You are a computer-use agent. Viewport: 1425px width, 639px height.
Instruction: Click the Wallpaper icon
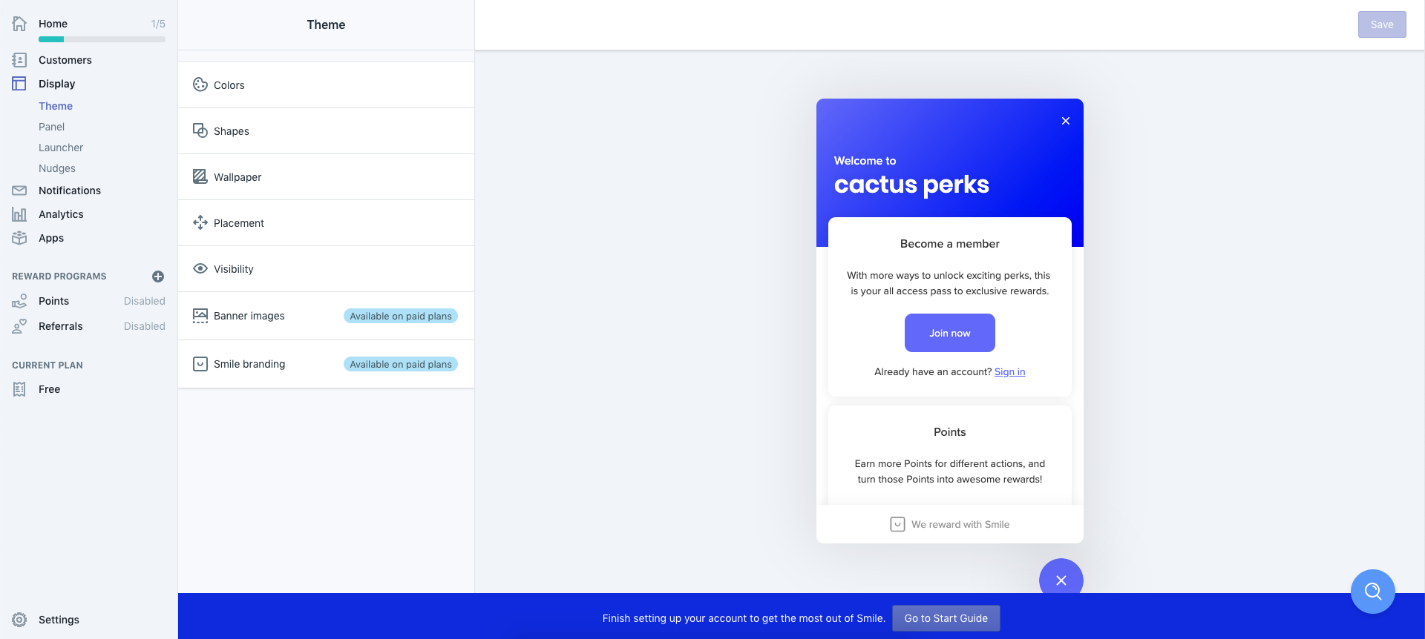click(x=200, y=176)
